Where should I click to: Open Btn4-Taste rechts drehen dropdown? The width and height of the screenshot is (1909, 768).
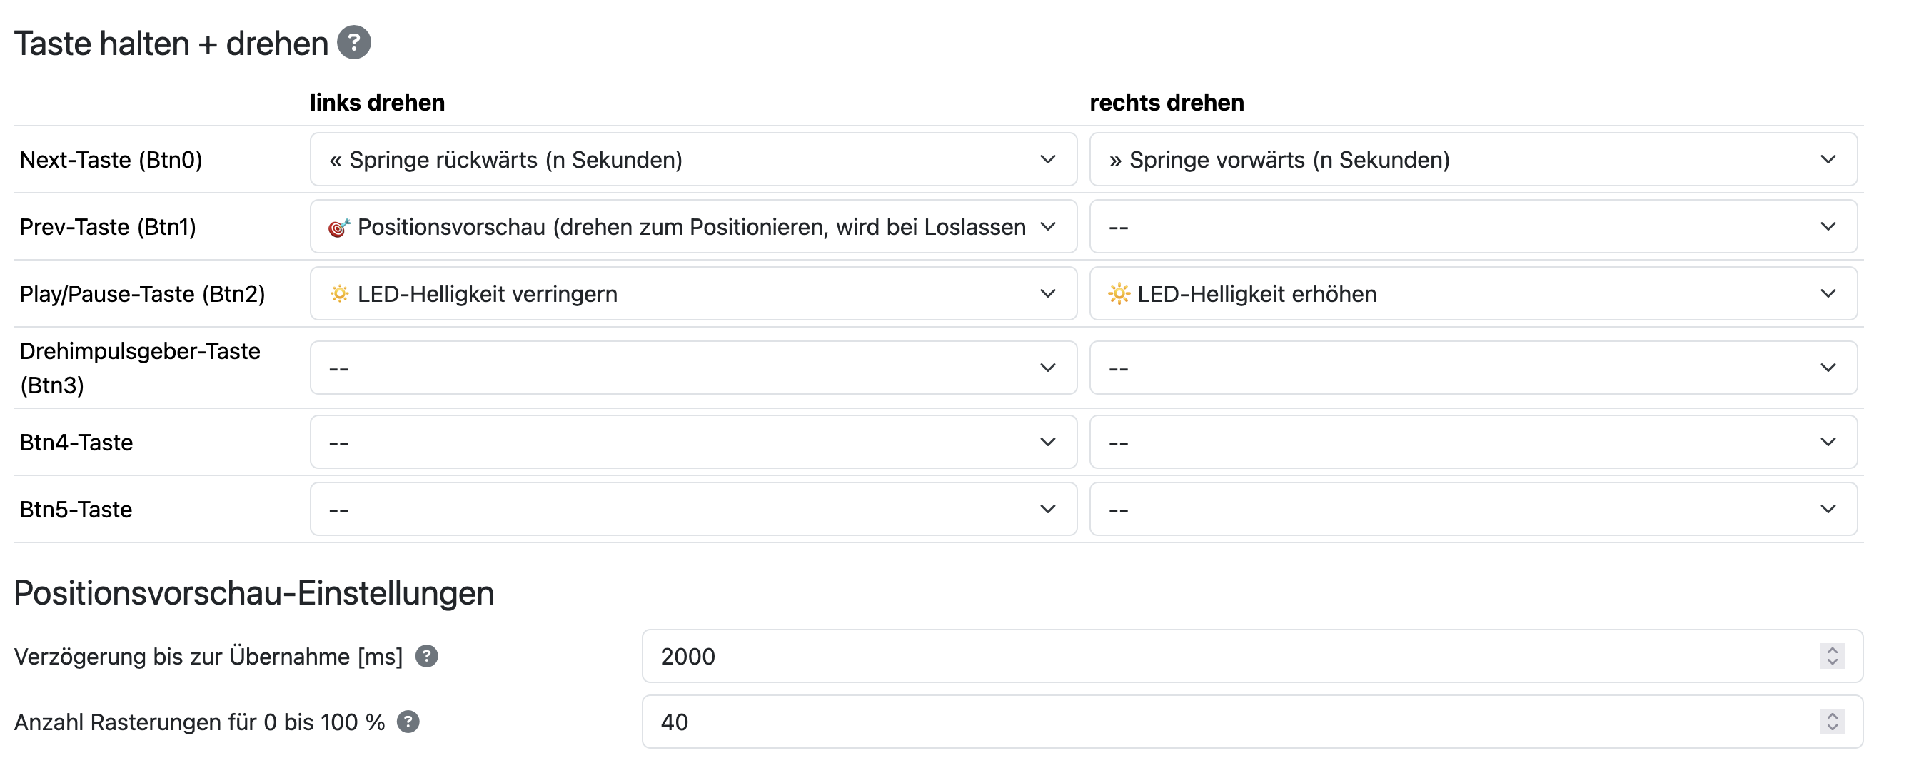tap(1474, 442)
